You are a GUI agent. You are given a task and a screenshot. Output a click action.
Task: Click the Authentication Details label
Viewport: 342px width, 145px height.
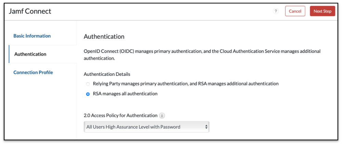click(107, 74)
